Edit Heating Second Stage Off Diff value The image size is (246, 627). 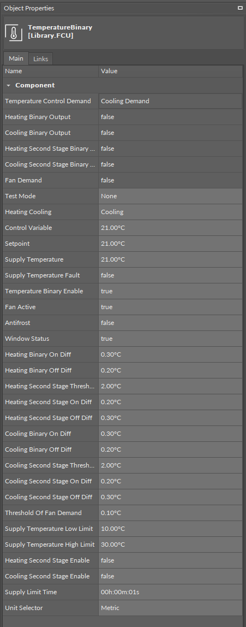170,418
